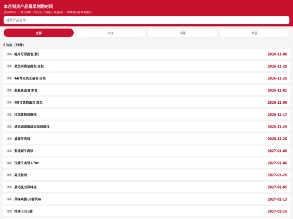Viewport: 293px width, 219px height.
Task: Select the 英式松饼 product name
Action: pyautogui.click(x=21, y=175)
